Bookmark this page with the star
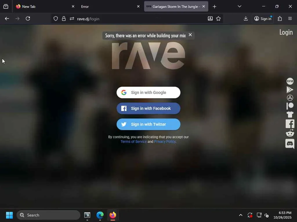Image resolution: width=297 pixels, height=222 pixels. click(x=218, y=18)
